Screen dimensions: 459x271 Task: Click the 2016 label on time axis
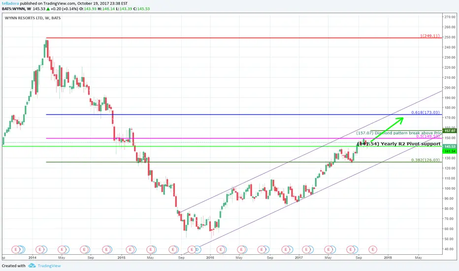210,258
